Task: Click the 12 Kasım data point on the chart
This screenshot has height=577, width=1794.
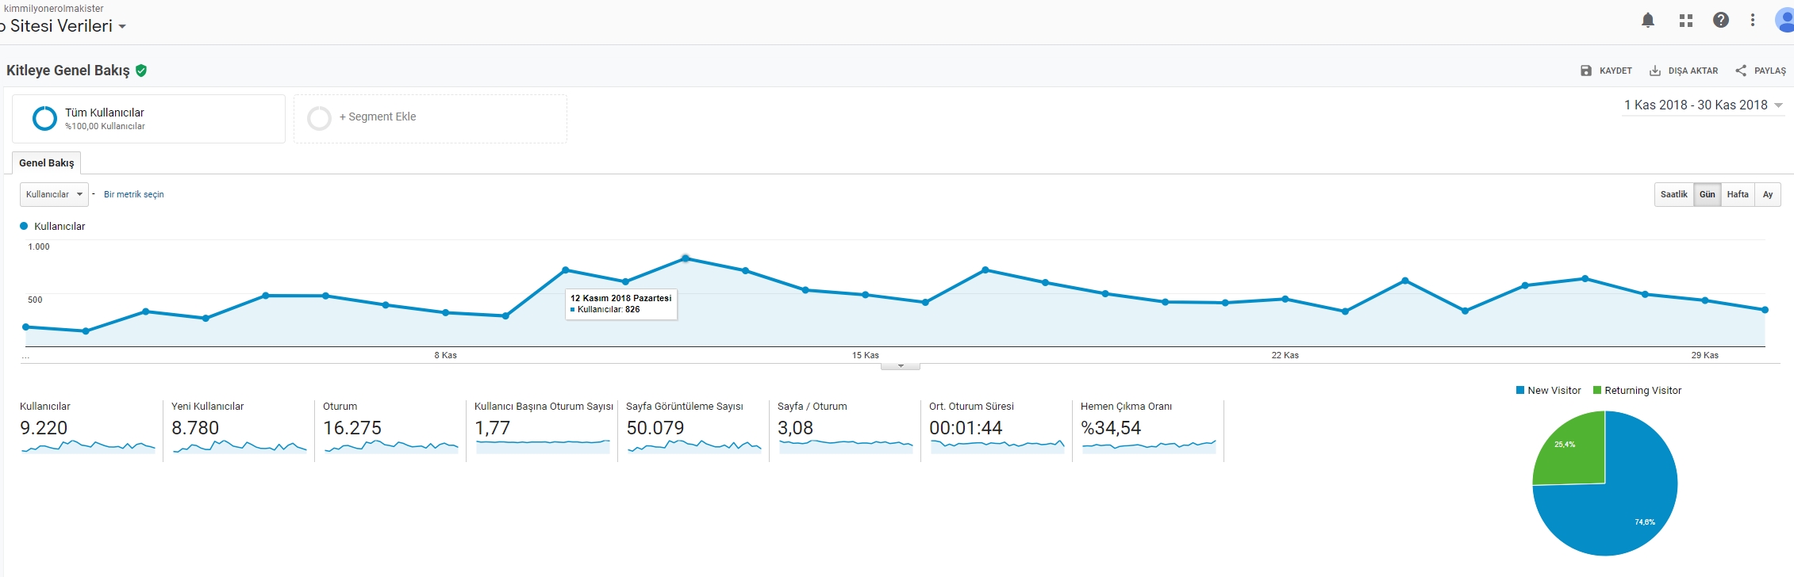Action: point(686,258)
